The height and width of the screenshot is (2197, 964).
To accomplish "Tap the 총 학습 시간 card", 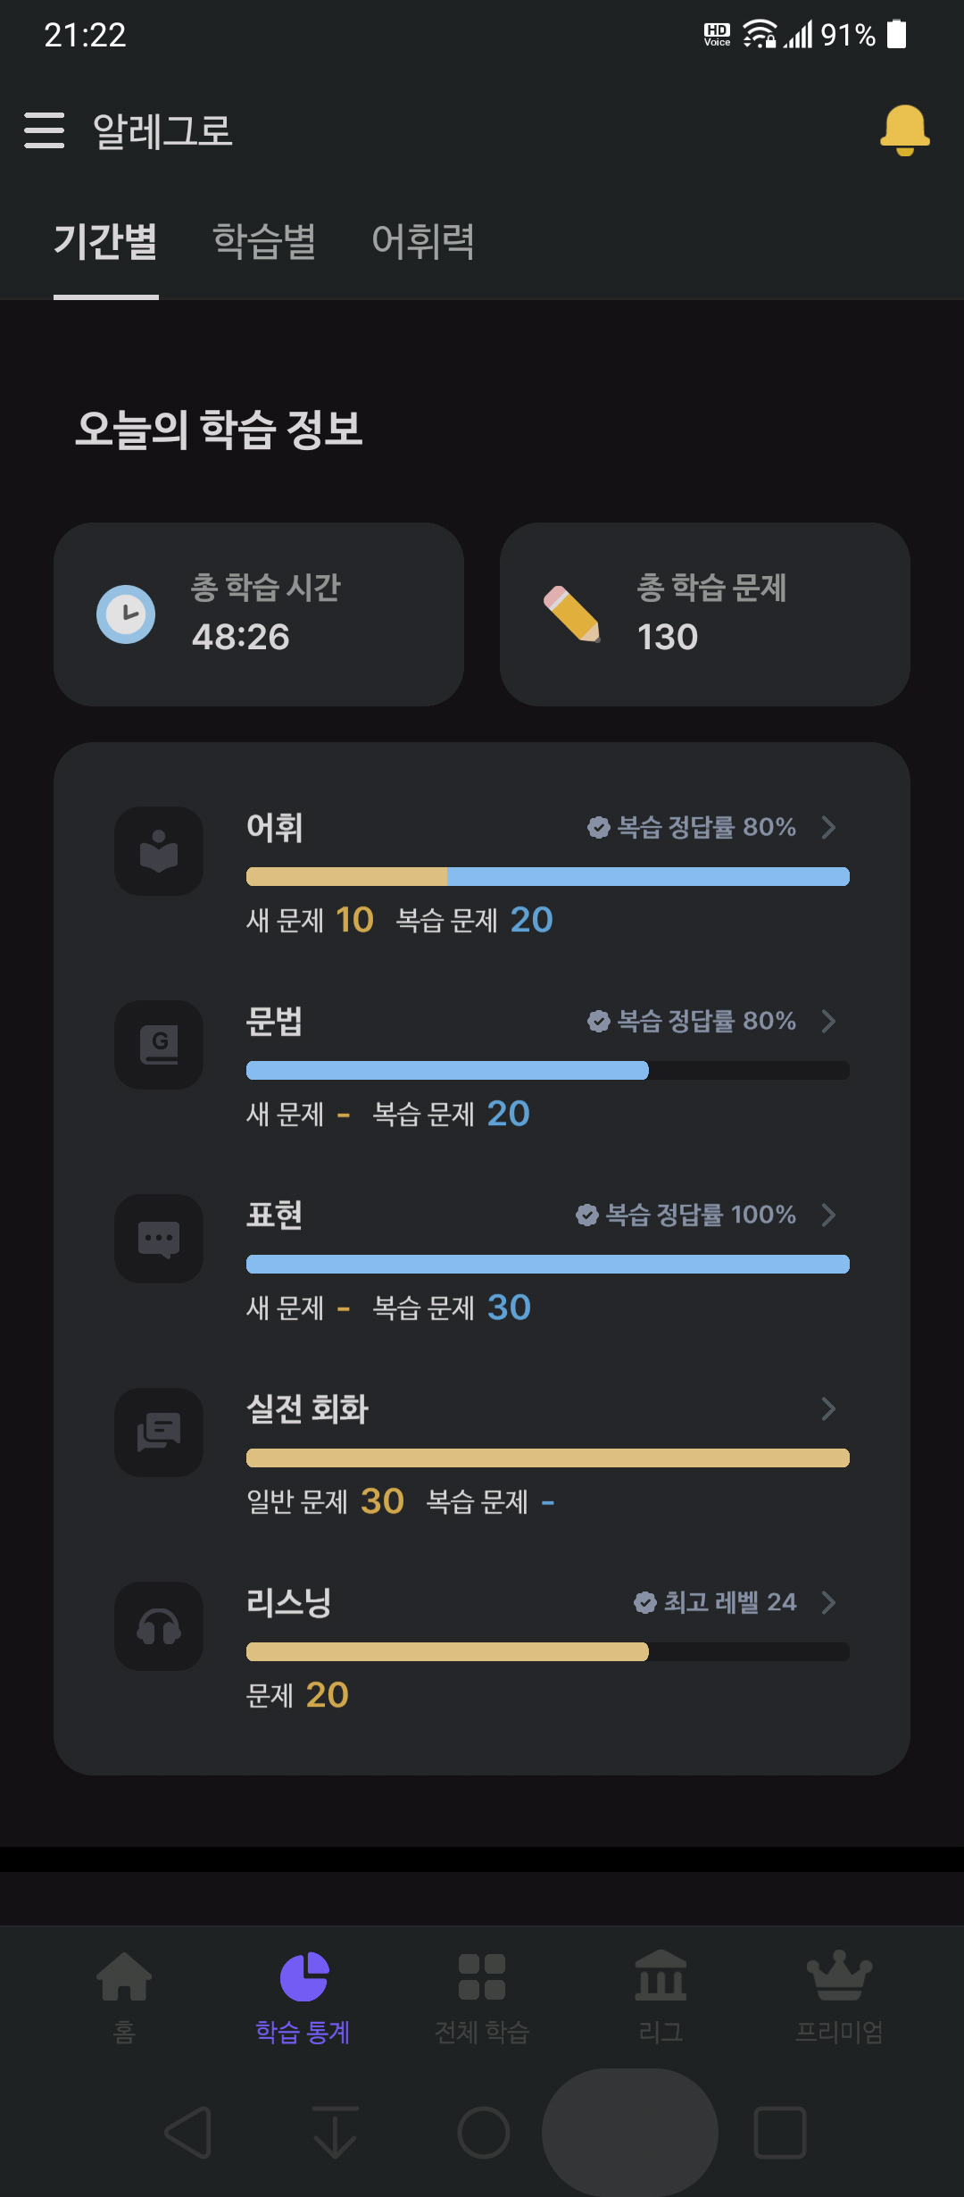I will coord(259,614).
